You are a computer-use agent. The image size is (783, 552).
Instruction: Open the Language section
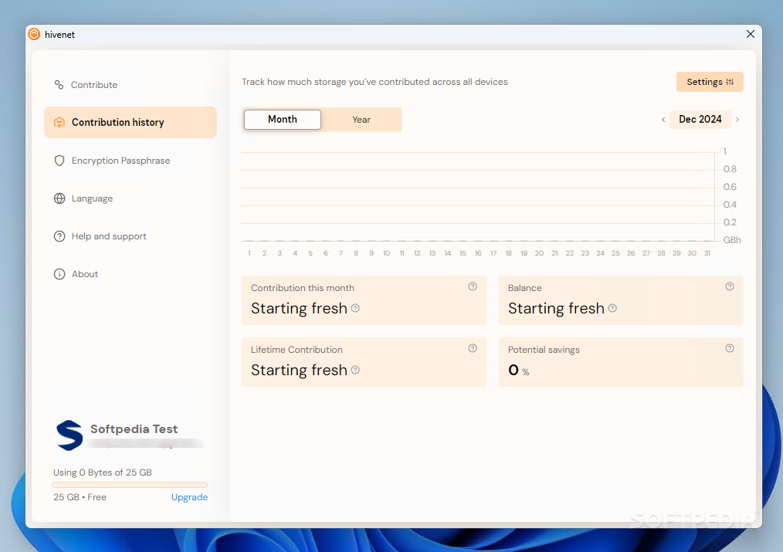pos(130,198)
